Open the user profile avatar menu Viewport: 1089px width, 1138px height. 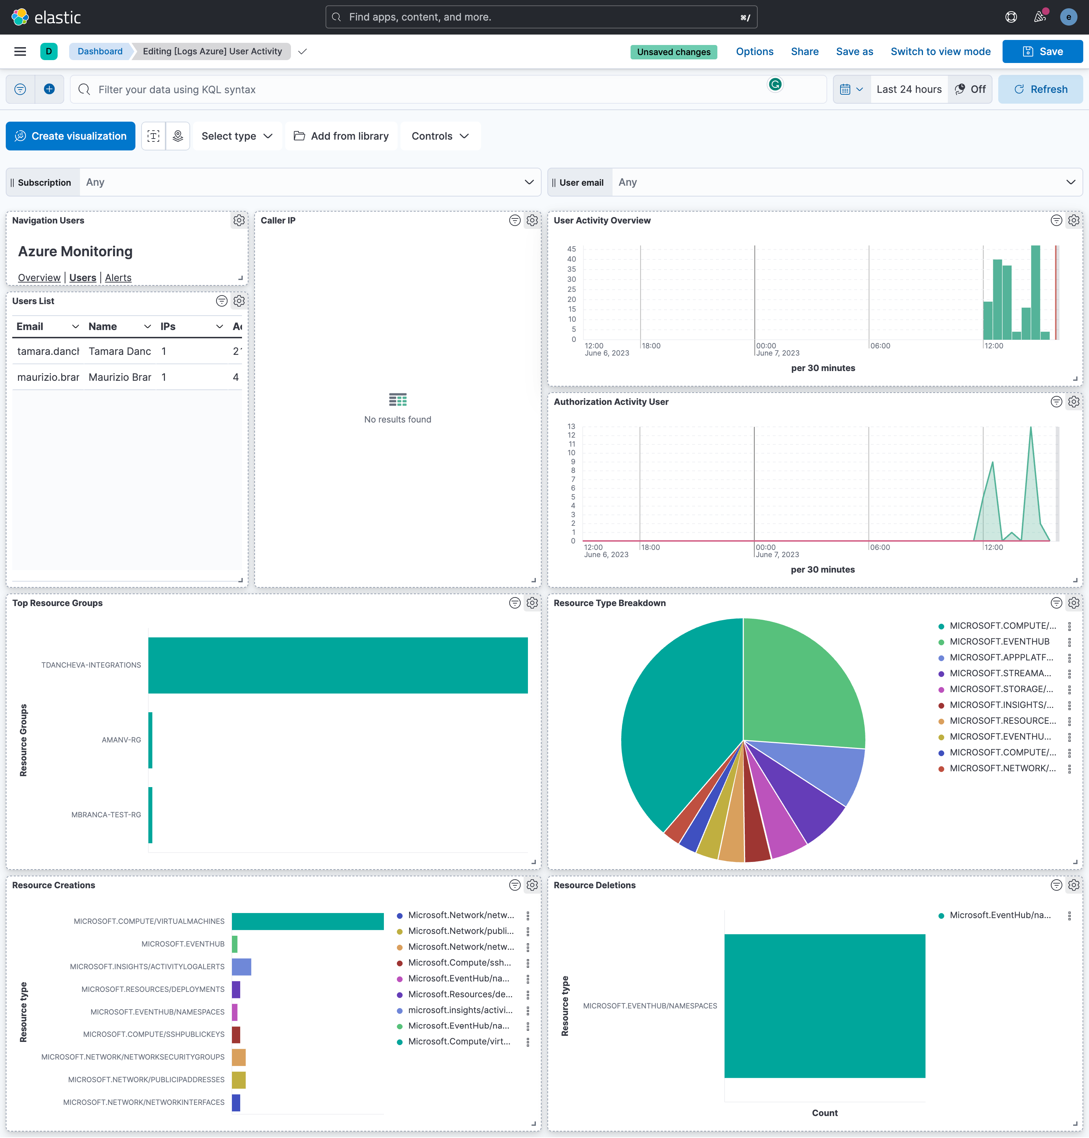click(1069, 17)
